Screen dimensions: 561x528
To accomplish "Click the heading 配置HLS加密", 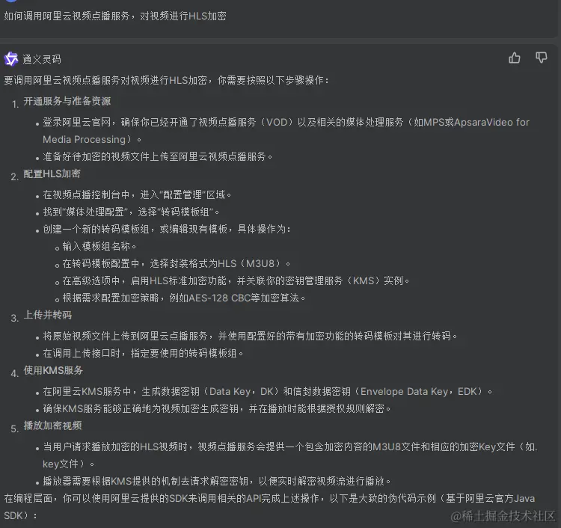I will 52,174.
